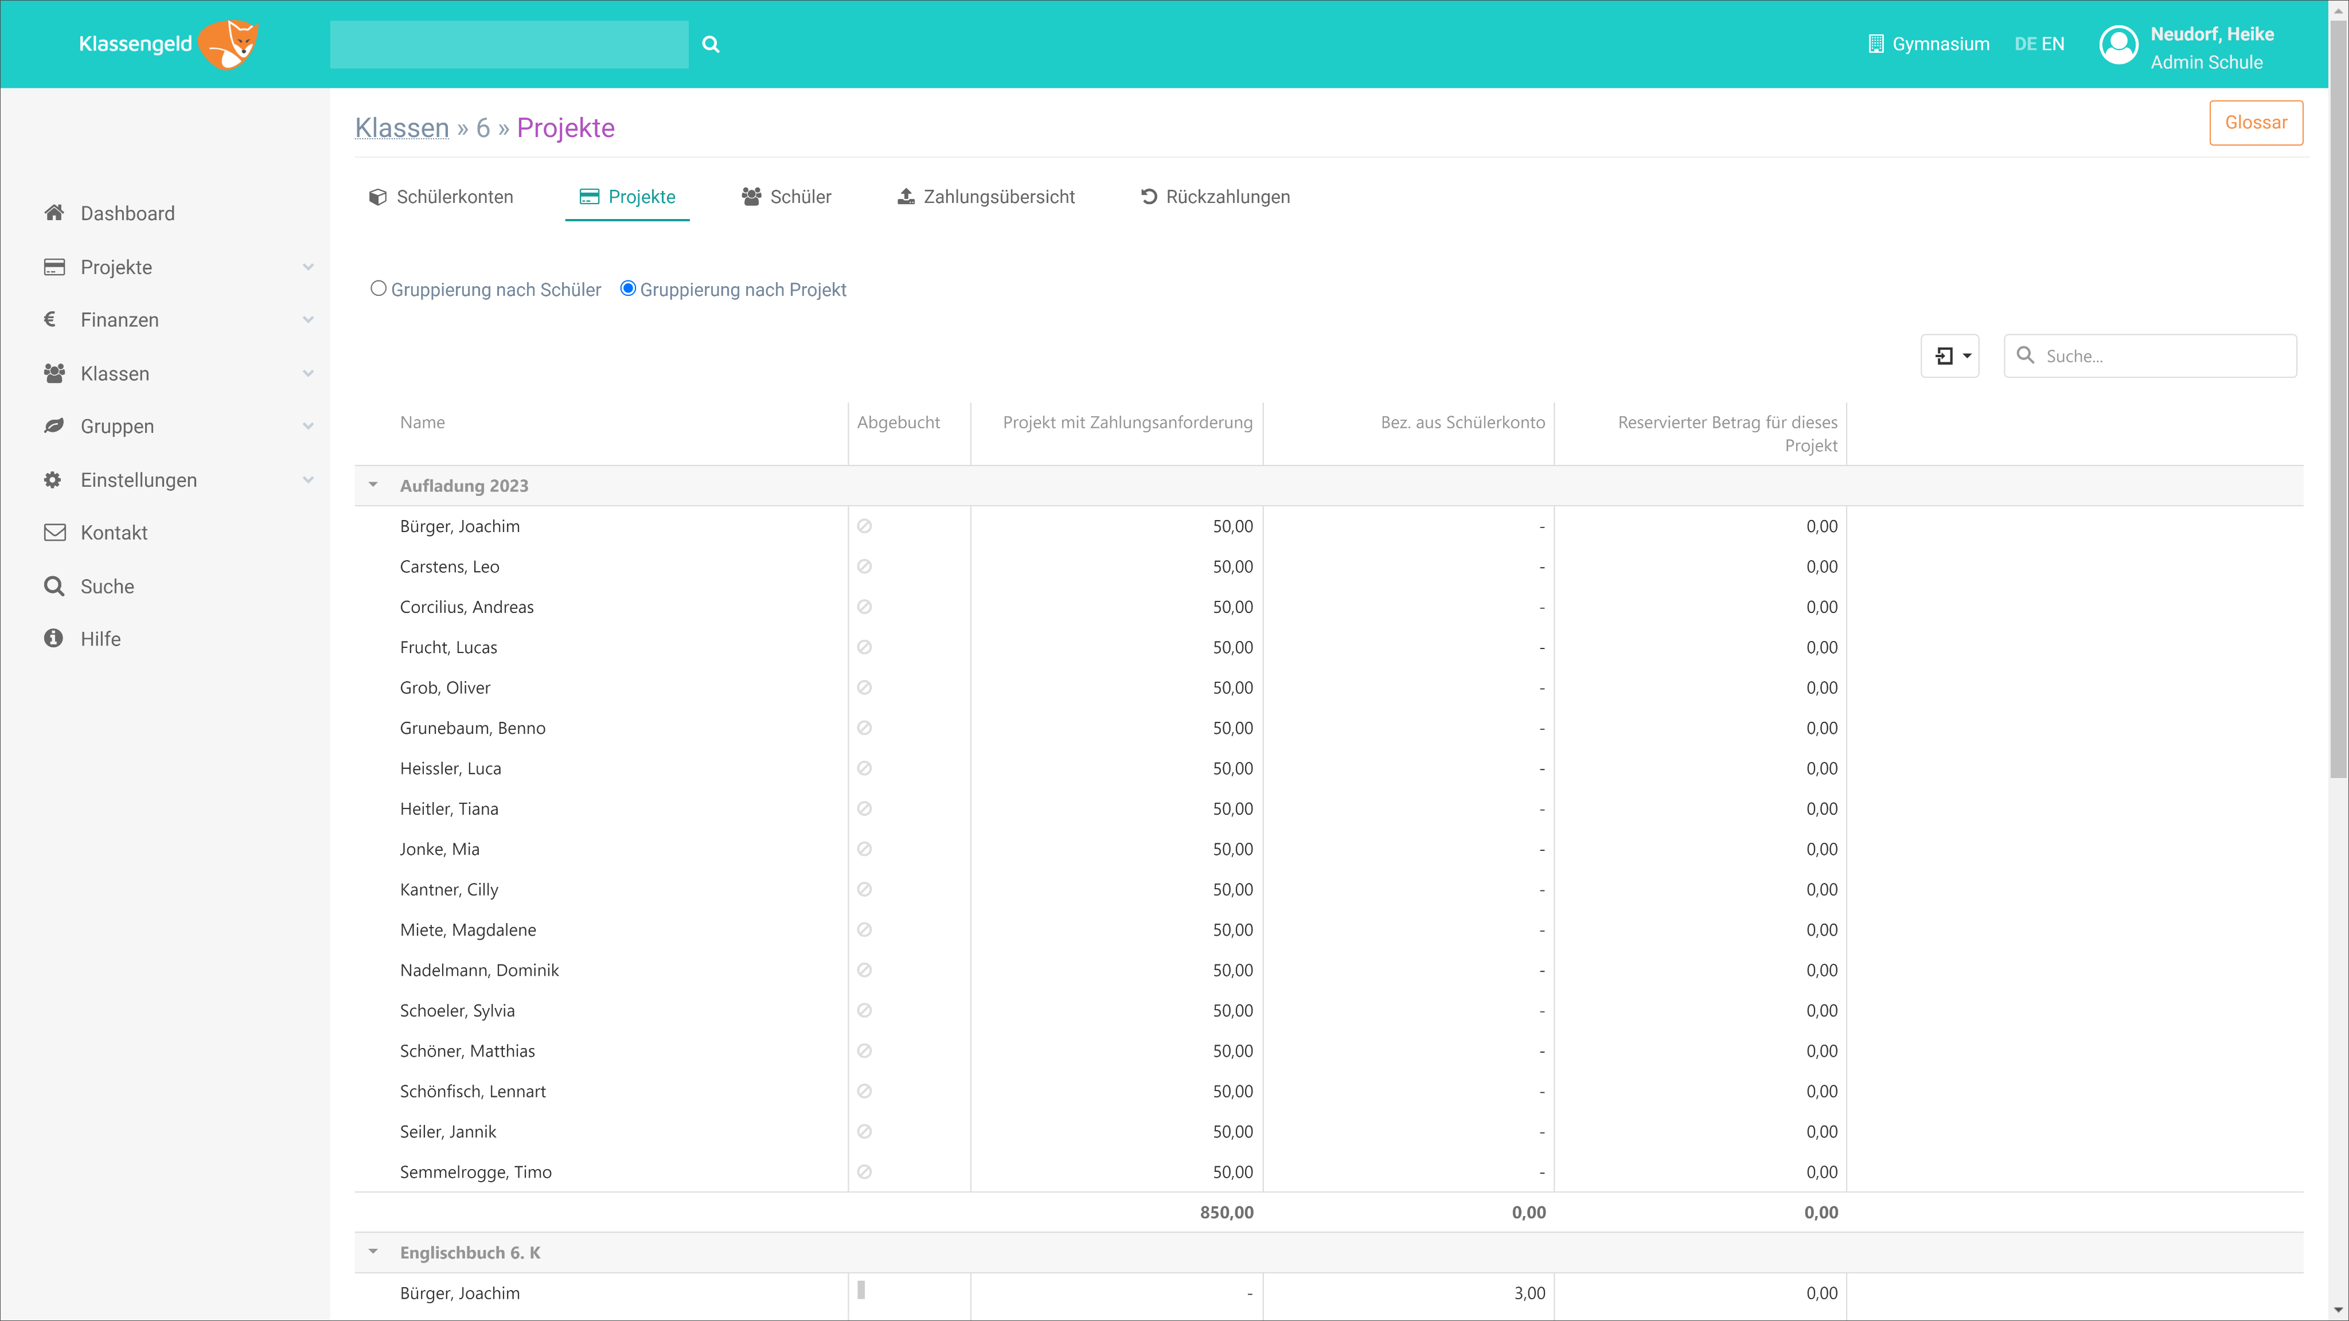Click the Gymnasium school link
The height and width of the screenshot is (1321, 2349).
1941,44
